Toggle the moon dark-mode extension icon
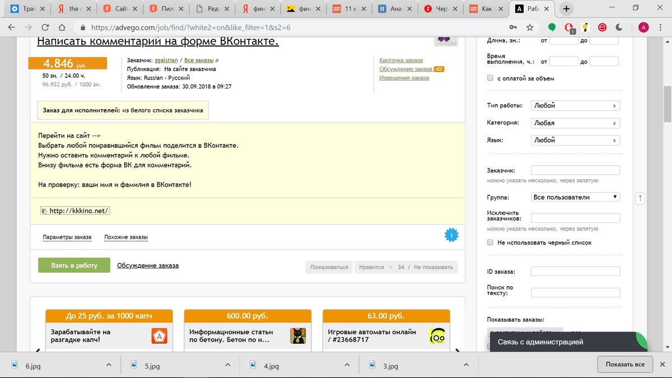 click(619, 27)
